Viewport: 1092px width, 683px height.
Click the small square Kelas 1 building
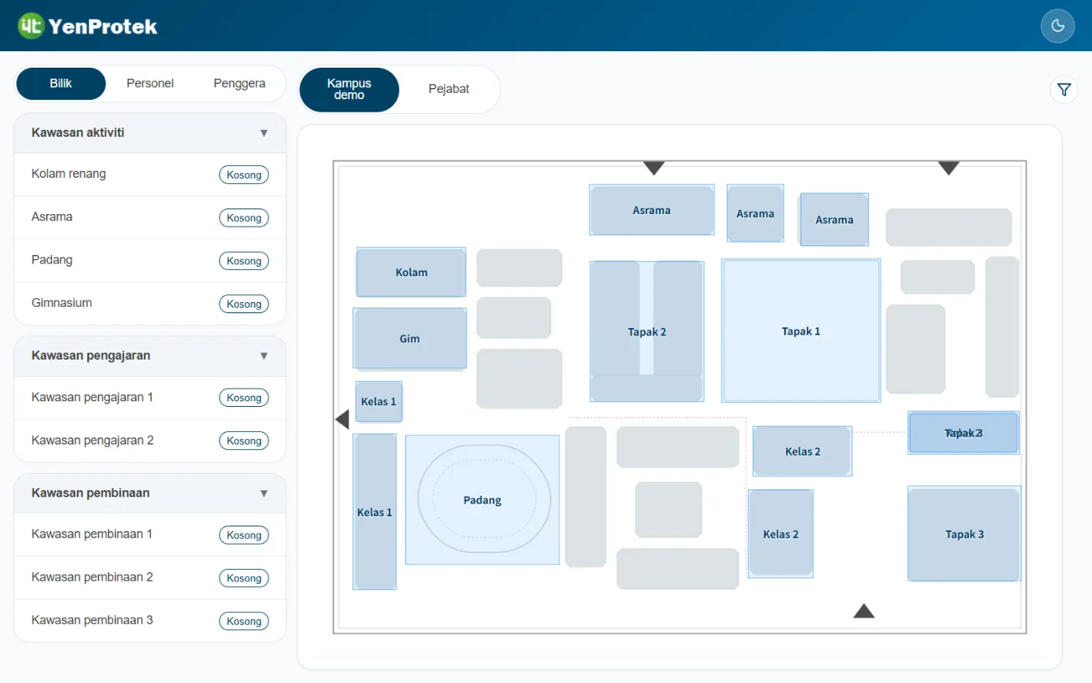pos(378,401)
